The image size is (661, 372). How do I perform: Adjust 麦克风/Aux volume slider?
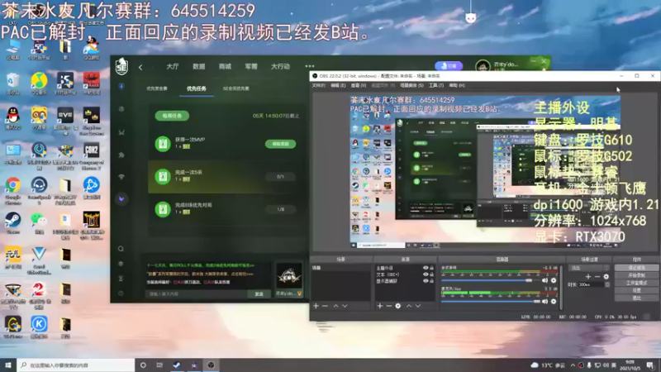pyautogui.click(x=490, y=301)
